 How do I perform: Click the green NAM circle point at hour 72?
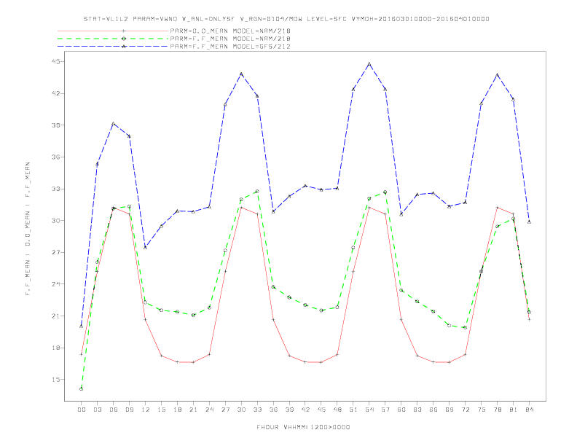coord(465,327)
